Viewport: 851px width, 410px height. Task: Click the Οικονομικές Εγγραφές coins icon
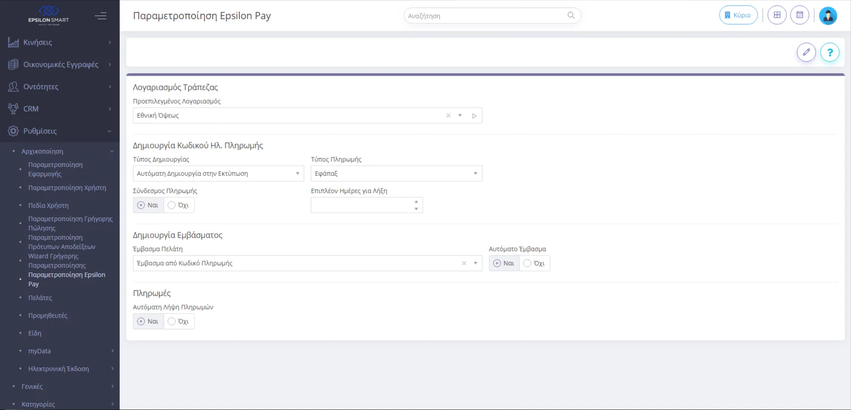13,64
